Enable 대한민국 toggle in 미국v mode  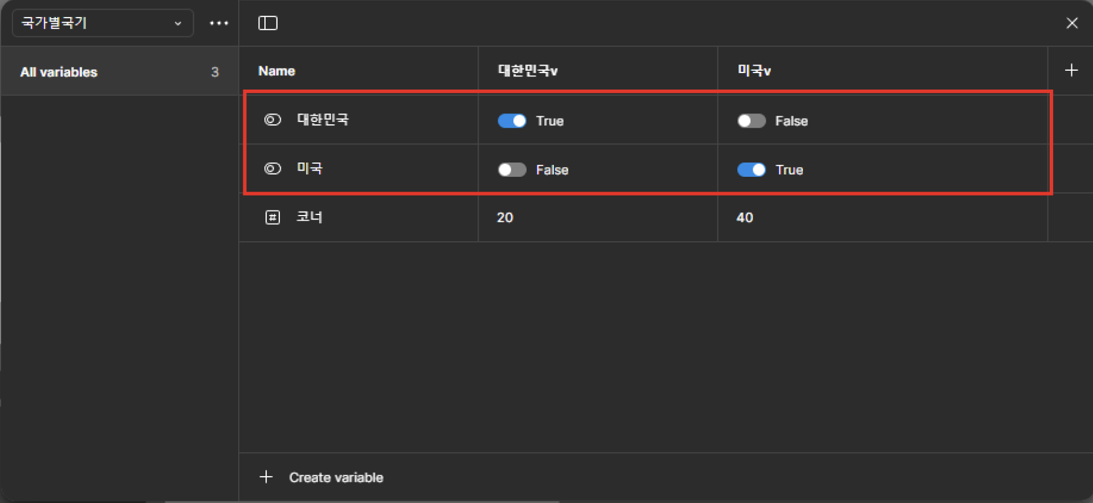tap(751, 121)
